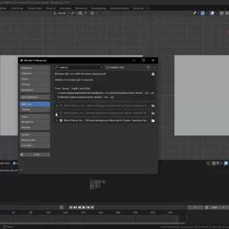Image resolution: width=229 pixels, height=229 pixels.
Task: Open folder for Mesh Planes Lite add-on
Action: [x=153, y=113]
